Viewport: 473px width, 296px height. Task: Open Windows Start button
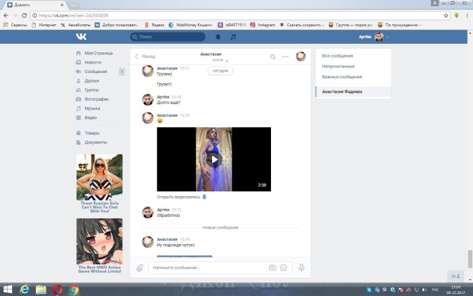7,289
